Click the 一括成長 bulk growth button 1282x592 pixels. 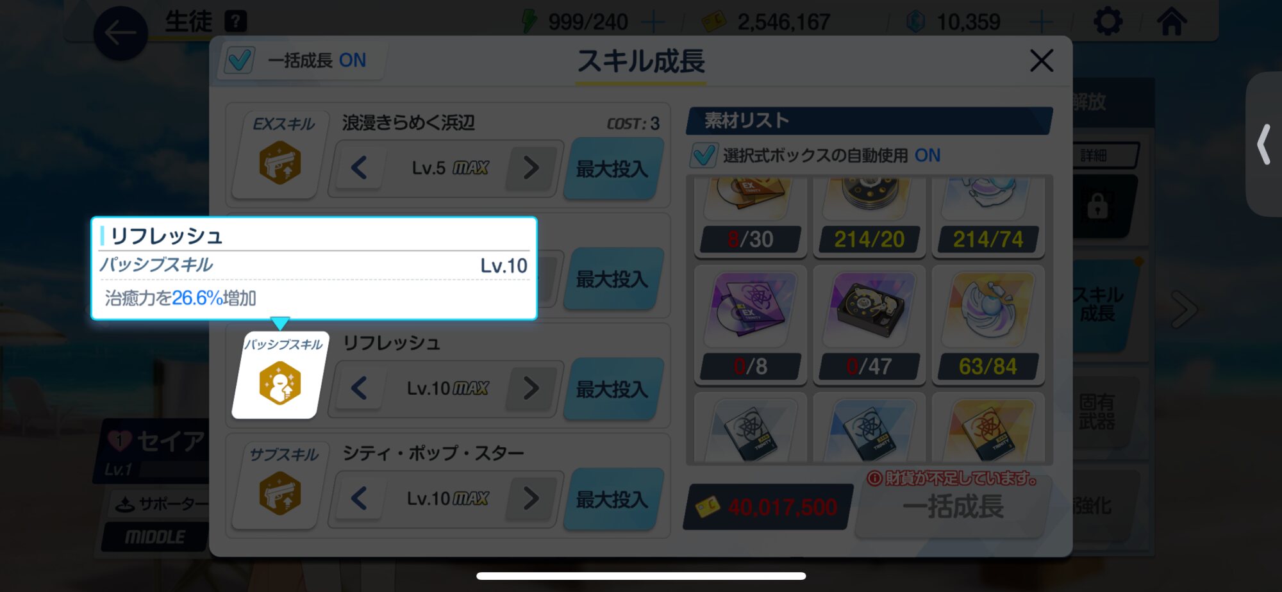pyautogui.click(x=953, y=507)
